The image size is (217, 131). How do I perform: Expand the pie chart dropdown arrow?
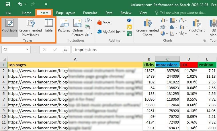167,34
